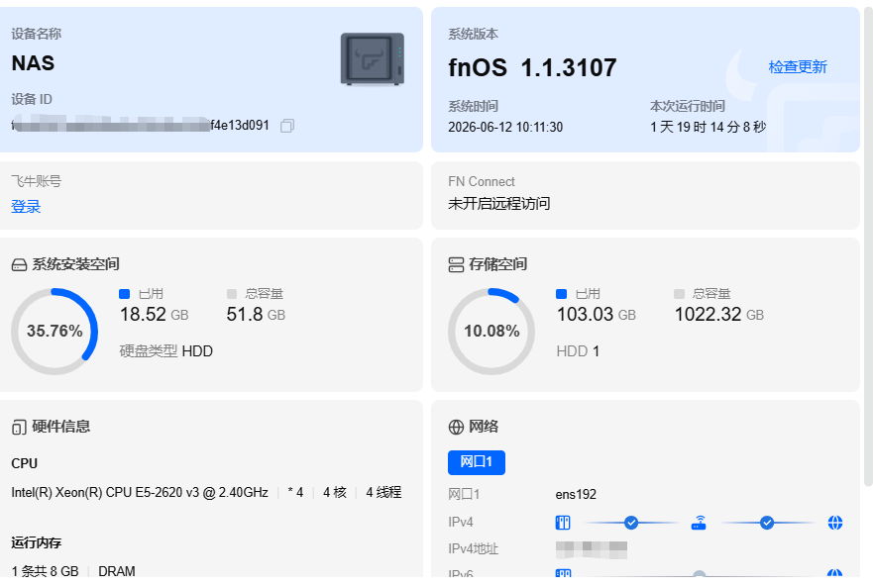Click the 18.52 GB used value
This screenshot has width=873, height=586.
(155, 314)
